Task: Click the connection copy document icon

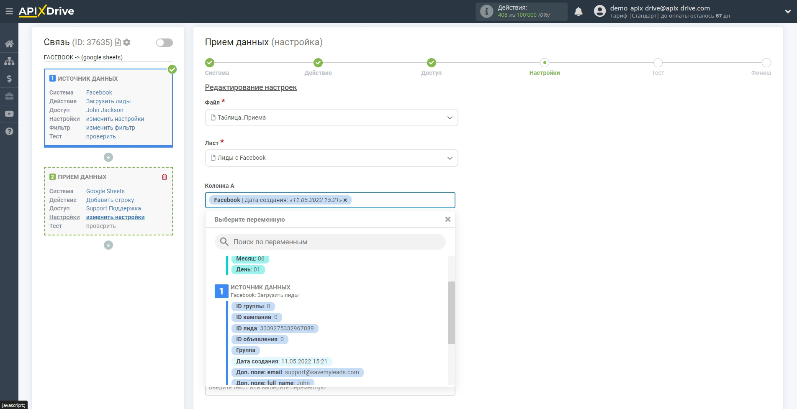Action: tap(118, 42)
